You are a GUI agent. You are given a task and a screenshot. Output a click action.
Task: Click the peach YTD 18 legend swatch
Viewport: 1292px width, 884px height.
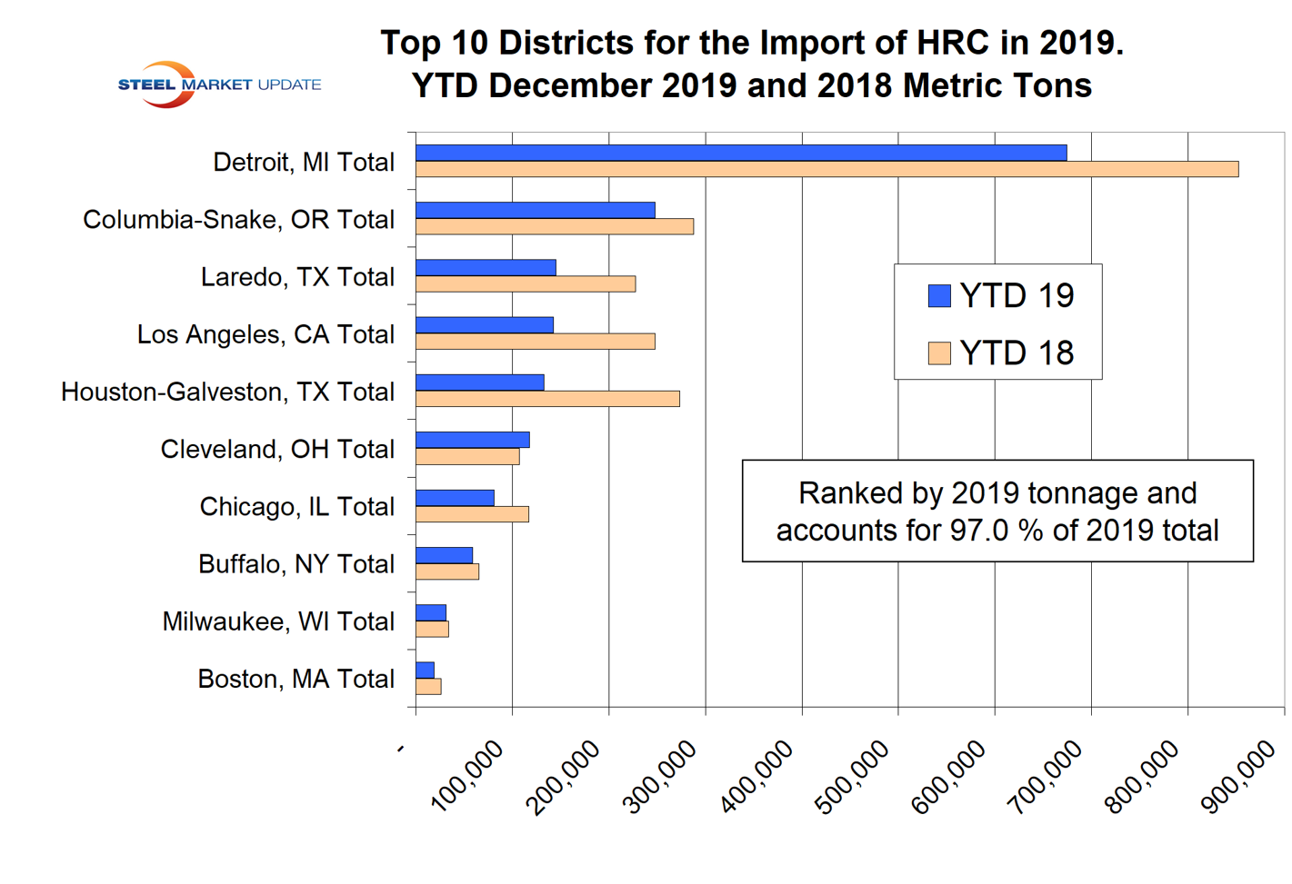tap(938, 353)
